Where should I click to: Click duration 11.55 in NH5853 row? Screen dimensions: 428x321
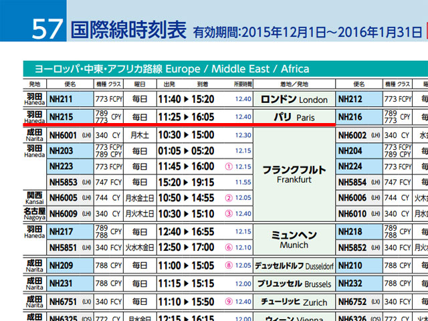pyautogui.click(x=243, y=182)
